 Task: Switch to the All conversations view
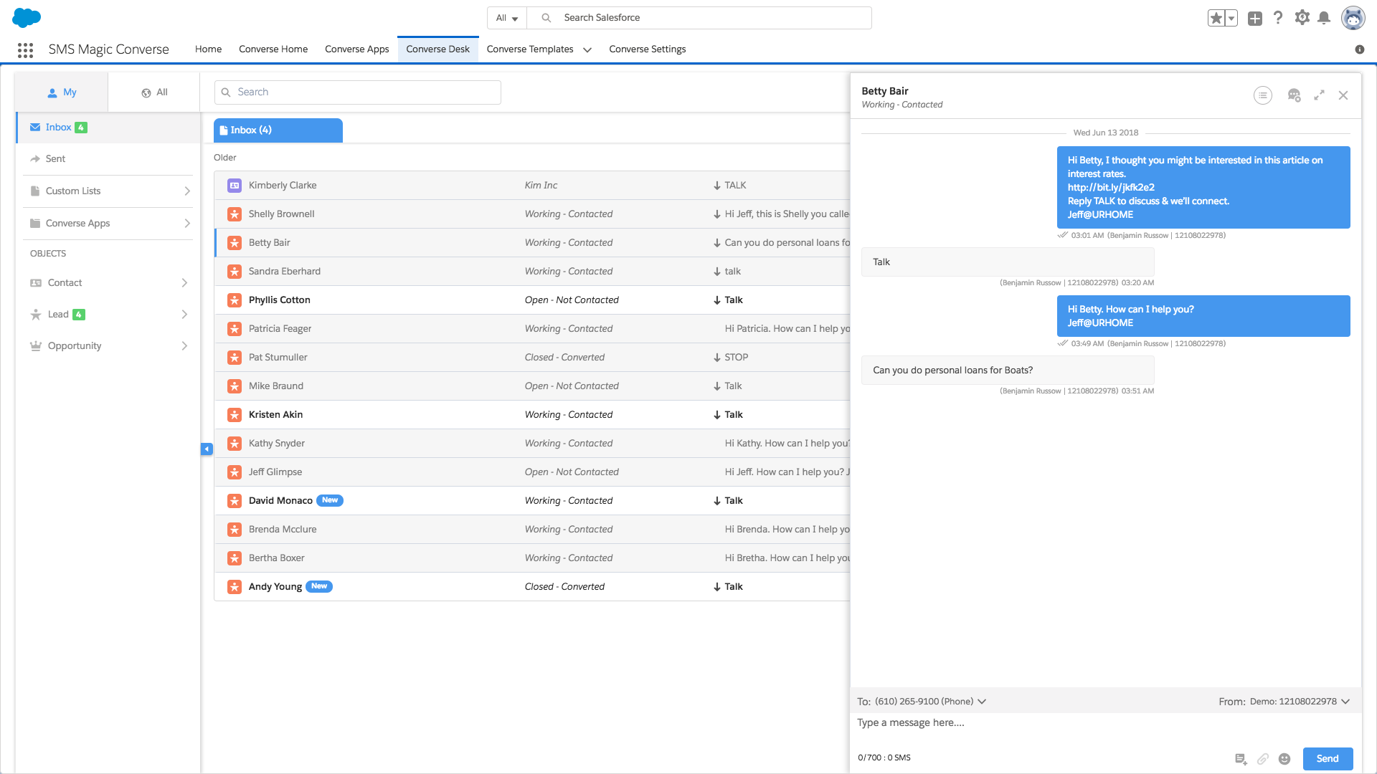coord(154,92)
